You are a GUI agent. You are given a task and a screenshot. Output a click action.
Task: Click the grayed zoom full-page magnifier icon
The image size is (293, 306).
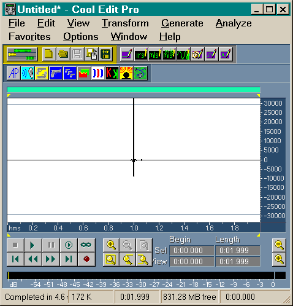point(144,245)
